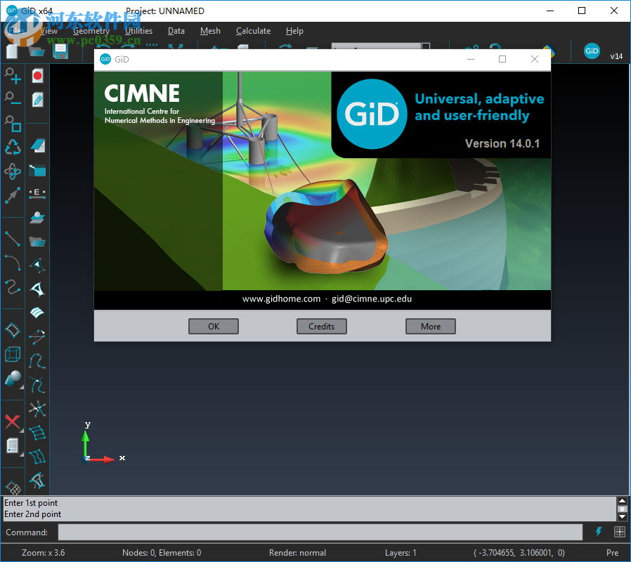Select the Zoom In tool
The width and height of the screenshot is (631, 562).
13,76
